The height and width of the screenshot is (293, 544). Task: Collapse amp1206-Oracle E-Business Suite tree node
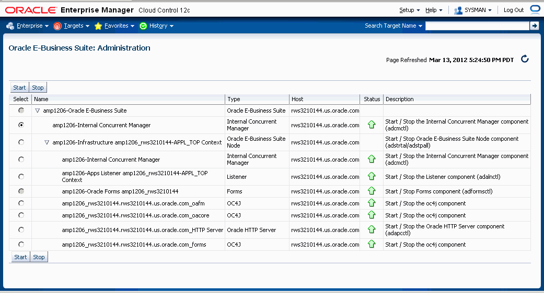(x=38, y=111)
